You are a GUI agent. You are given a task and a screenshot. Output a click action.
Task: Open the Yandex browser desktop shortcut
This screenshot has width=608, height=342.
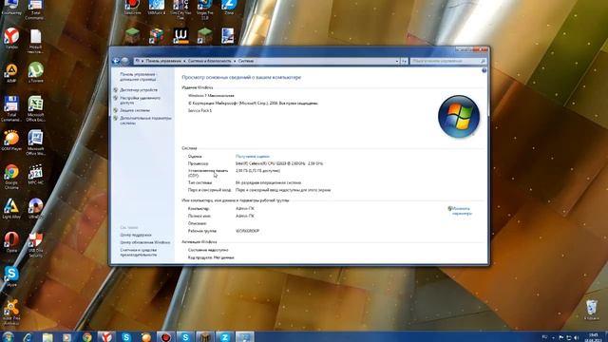[x=11, y=38]
